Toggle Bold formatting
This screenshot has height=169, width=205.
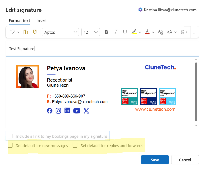point(107,32)
